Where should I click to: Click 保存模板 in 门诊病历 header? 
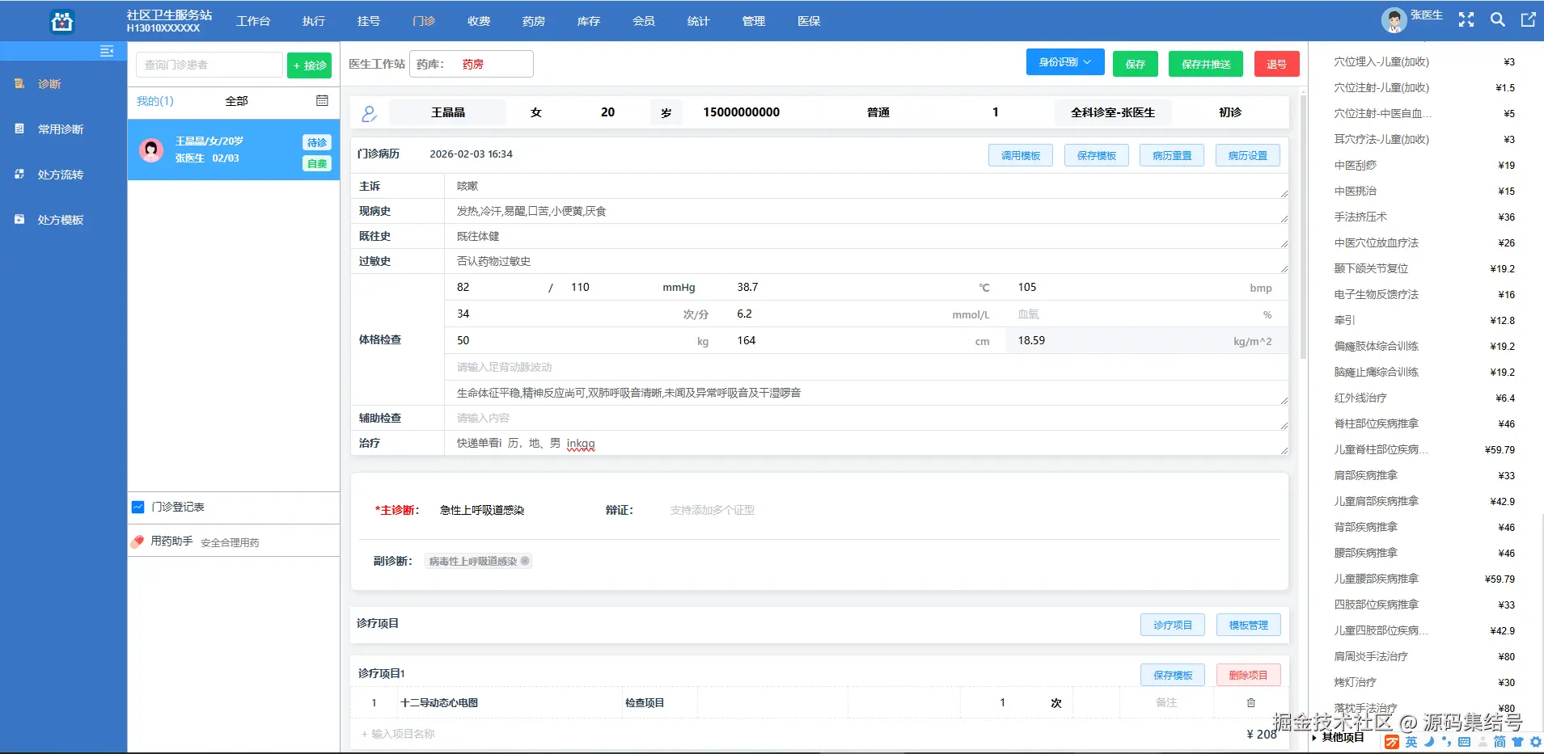[x=1097, y=155]
